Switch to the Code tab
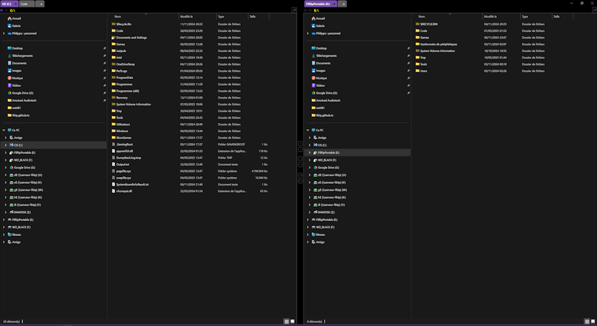The image size is (597, 326). pos(27,4)
